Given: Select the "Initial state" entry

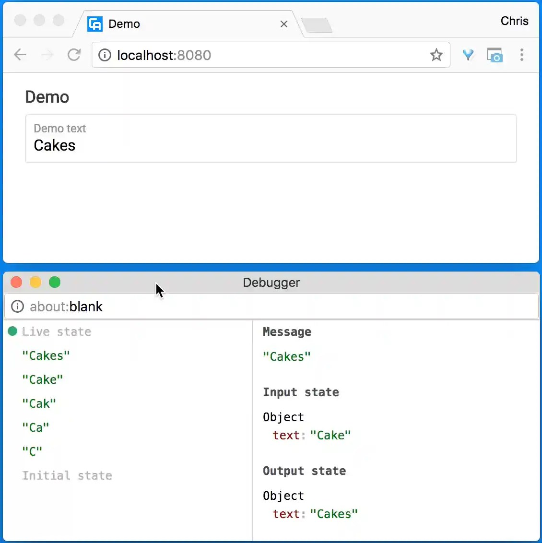Looking at the screenshot, I should 67,475.
